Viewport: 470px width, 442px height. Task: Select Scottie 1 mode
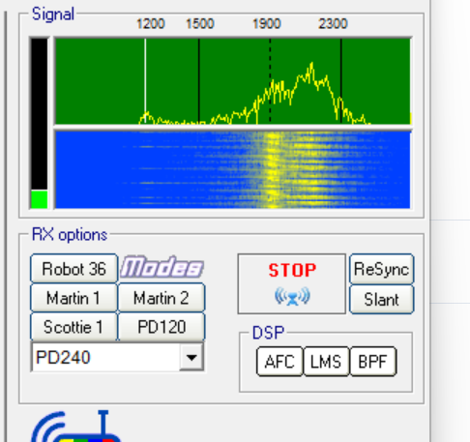pyautogui.click(x=73, y=327)
